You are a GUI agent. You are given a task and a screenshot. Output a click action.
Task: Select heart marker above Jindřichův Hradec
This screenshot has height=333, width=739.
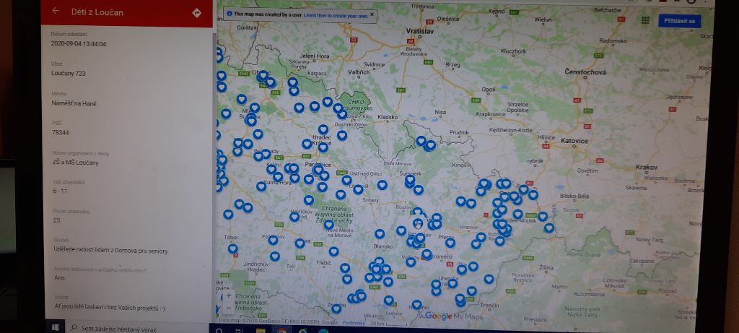(x=275, y=256)
